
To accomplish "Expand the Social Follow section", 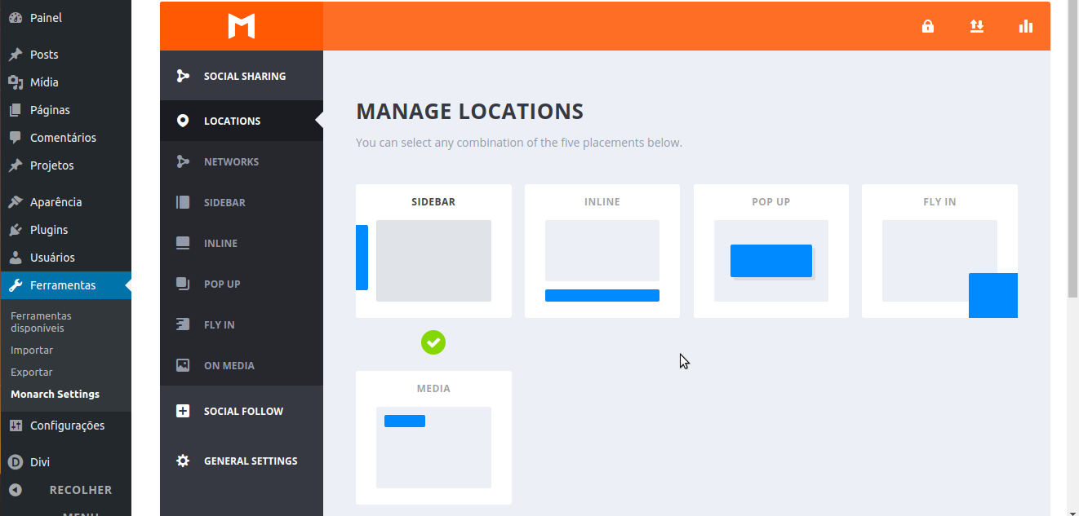I will tap(243, 411).
